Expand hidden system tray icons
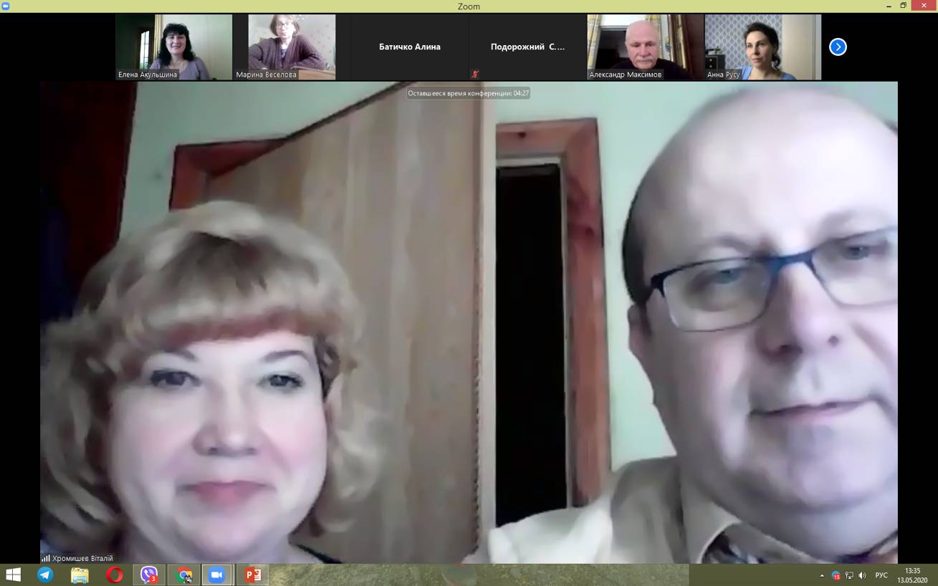 pyautogui.click(x=822, y=575)
